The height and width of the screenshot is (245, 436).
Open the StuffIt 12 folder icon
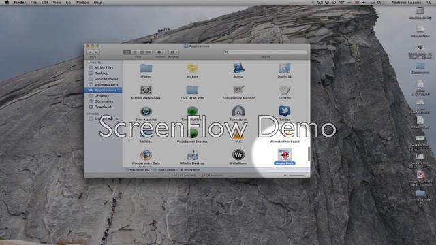285,68
